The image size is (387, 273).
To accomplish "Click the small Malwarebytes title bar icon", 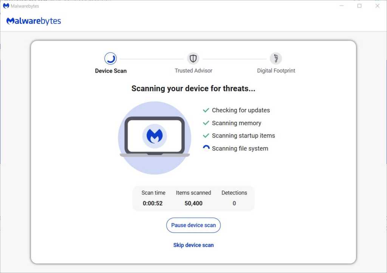I will coord(6,6).
